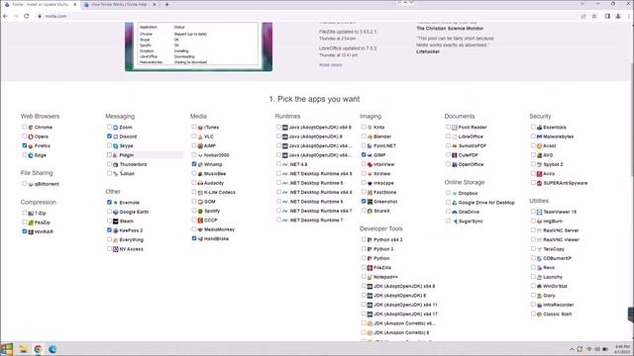The height and width of the screenshot is (356, 634).
Task: Open the Windows Start menu
Action: (7, 349)
